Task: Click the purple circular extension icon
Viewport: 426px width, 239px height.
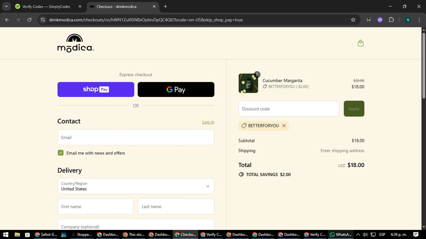Action: click(x=380, y=20)
